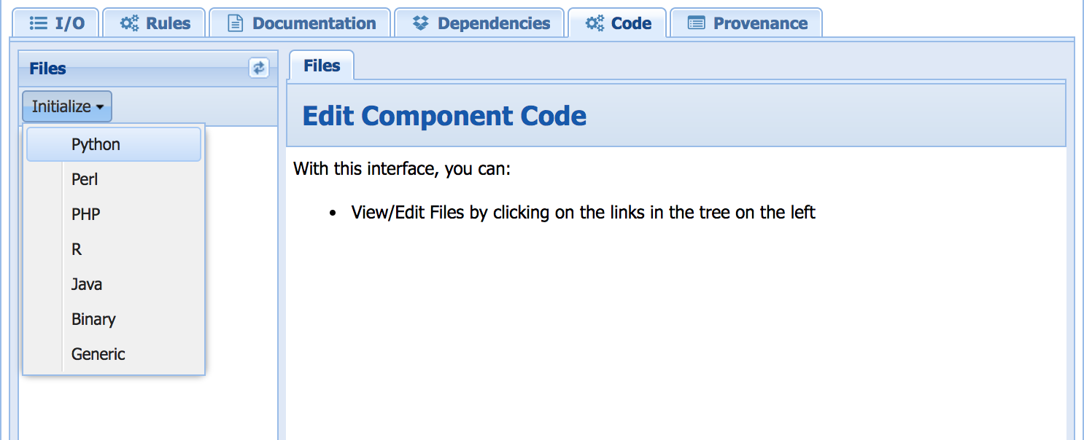
Task: Click the View/Edit Files help text
Action: pos(583,213)
